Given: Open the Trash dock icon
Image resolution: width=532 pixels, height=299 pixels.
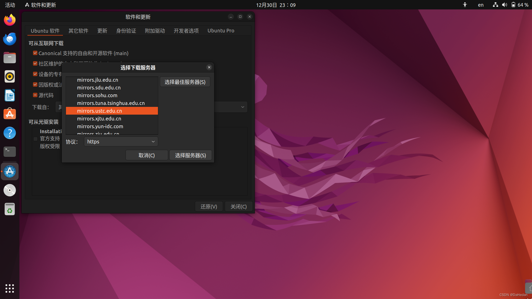Looking at the screenshot, I should pos(10,209).
